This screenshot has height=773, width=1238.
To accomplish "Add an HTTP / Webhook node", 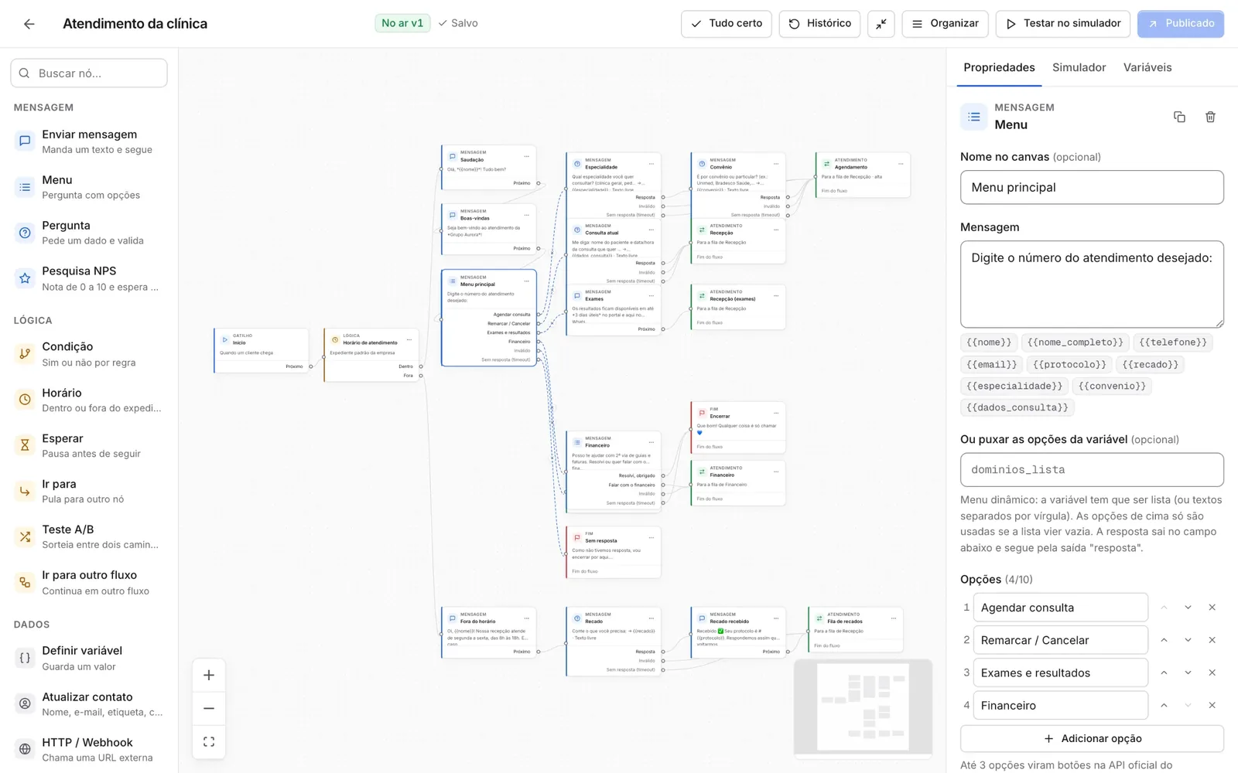I will point(89,749).
